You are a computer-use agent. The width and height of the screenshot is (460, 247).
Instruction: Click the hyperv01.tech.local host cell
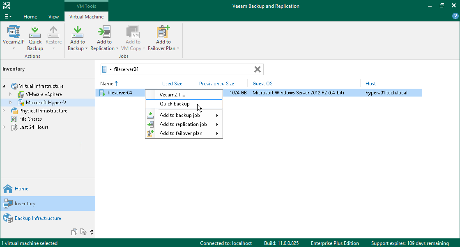point(386,93)
